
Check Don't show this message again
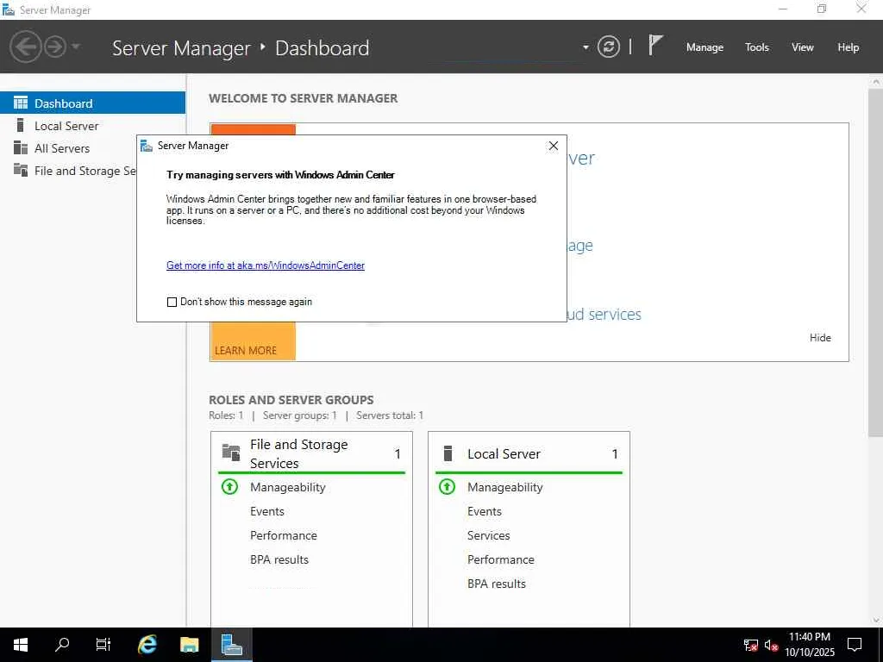pos(172,303)
